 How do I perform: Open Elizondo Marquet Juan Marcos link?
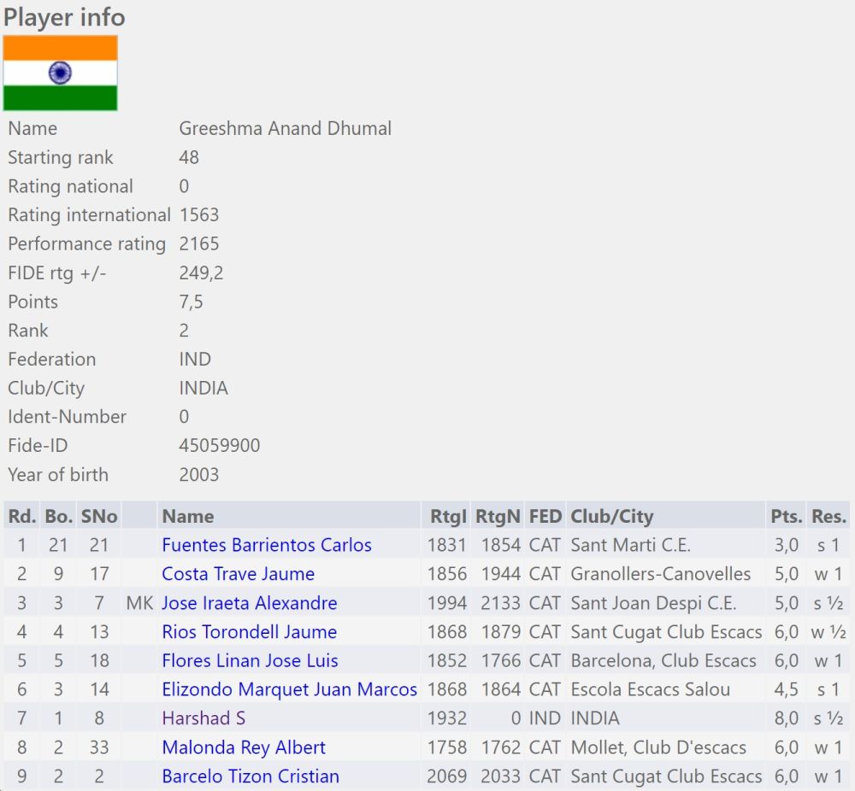(289, 689)
